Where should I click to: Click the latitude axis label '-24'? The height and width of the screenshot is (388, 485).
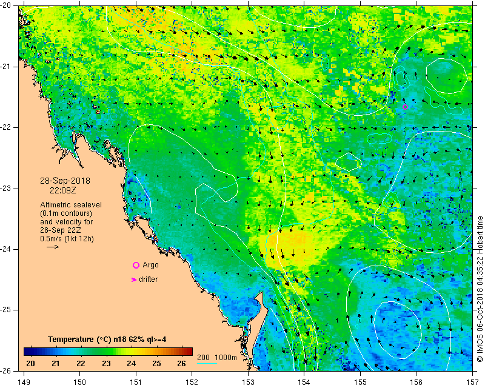(x=6, y=249)
